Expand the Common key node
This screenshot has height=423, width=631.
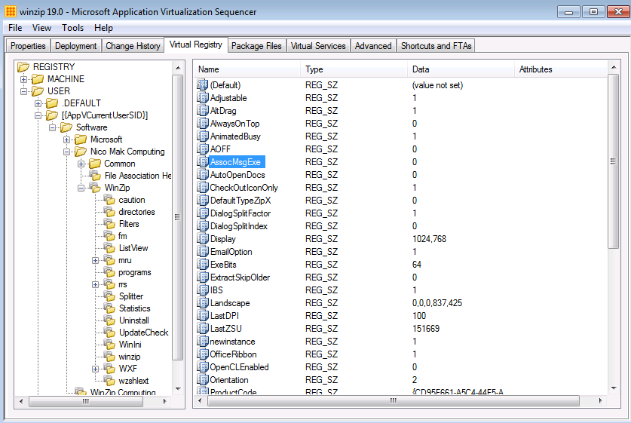pos(81,164)
